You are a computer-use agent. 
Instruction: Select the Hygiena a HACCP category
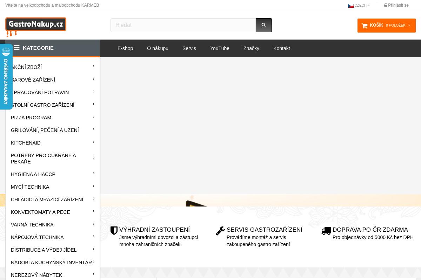coord(33,174)
